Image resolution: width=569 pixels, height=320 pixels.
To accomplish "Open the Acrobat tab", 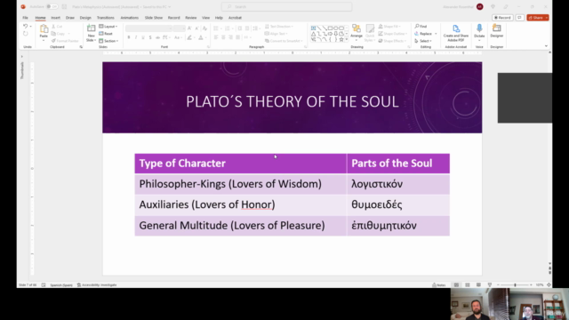I will click(235, 18).
